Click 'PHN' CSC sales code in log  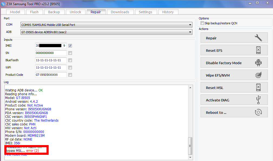[32, 124]
